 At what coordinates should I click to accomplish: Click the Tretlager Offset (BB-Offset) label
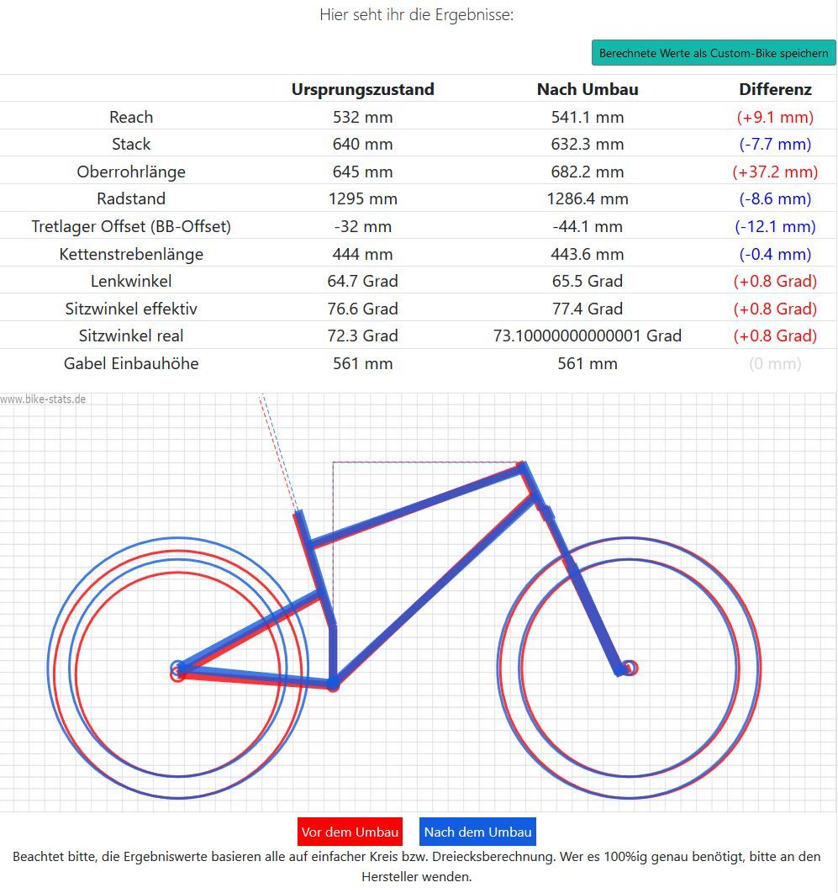tap(131, 226)
